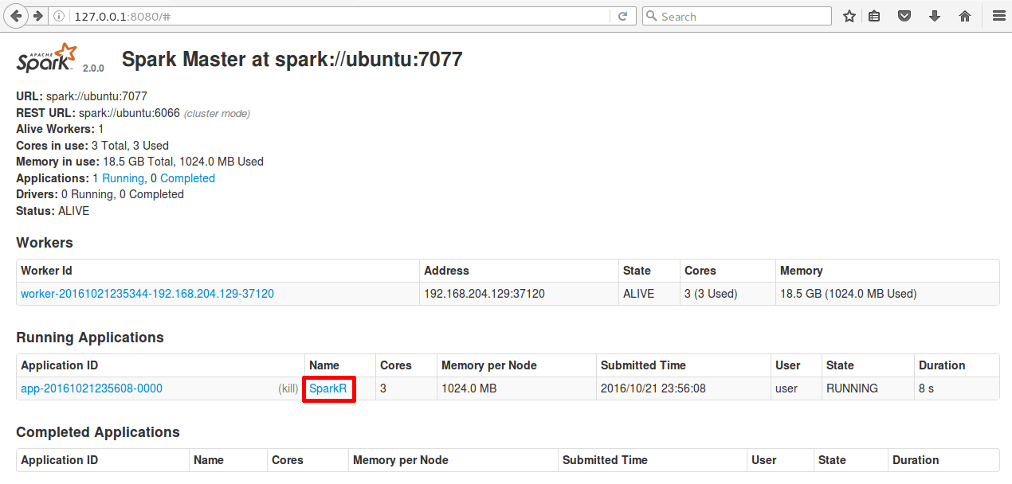
Task: Click the page reload icon
Action: [x=622, y=15]
